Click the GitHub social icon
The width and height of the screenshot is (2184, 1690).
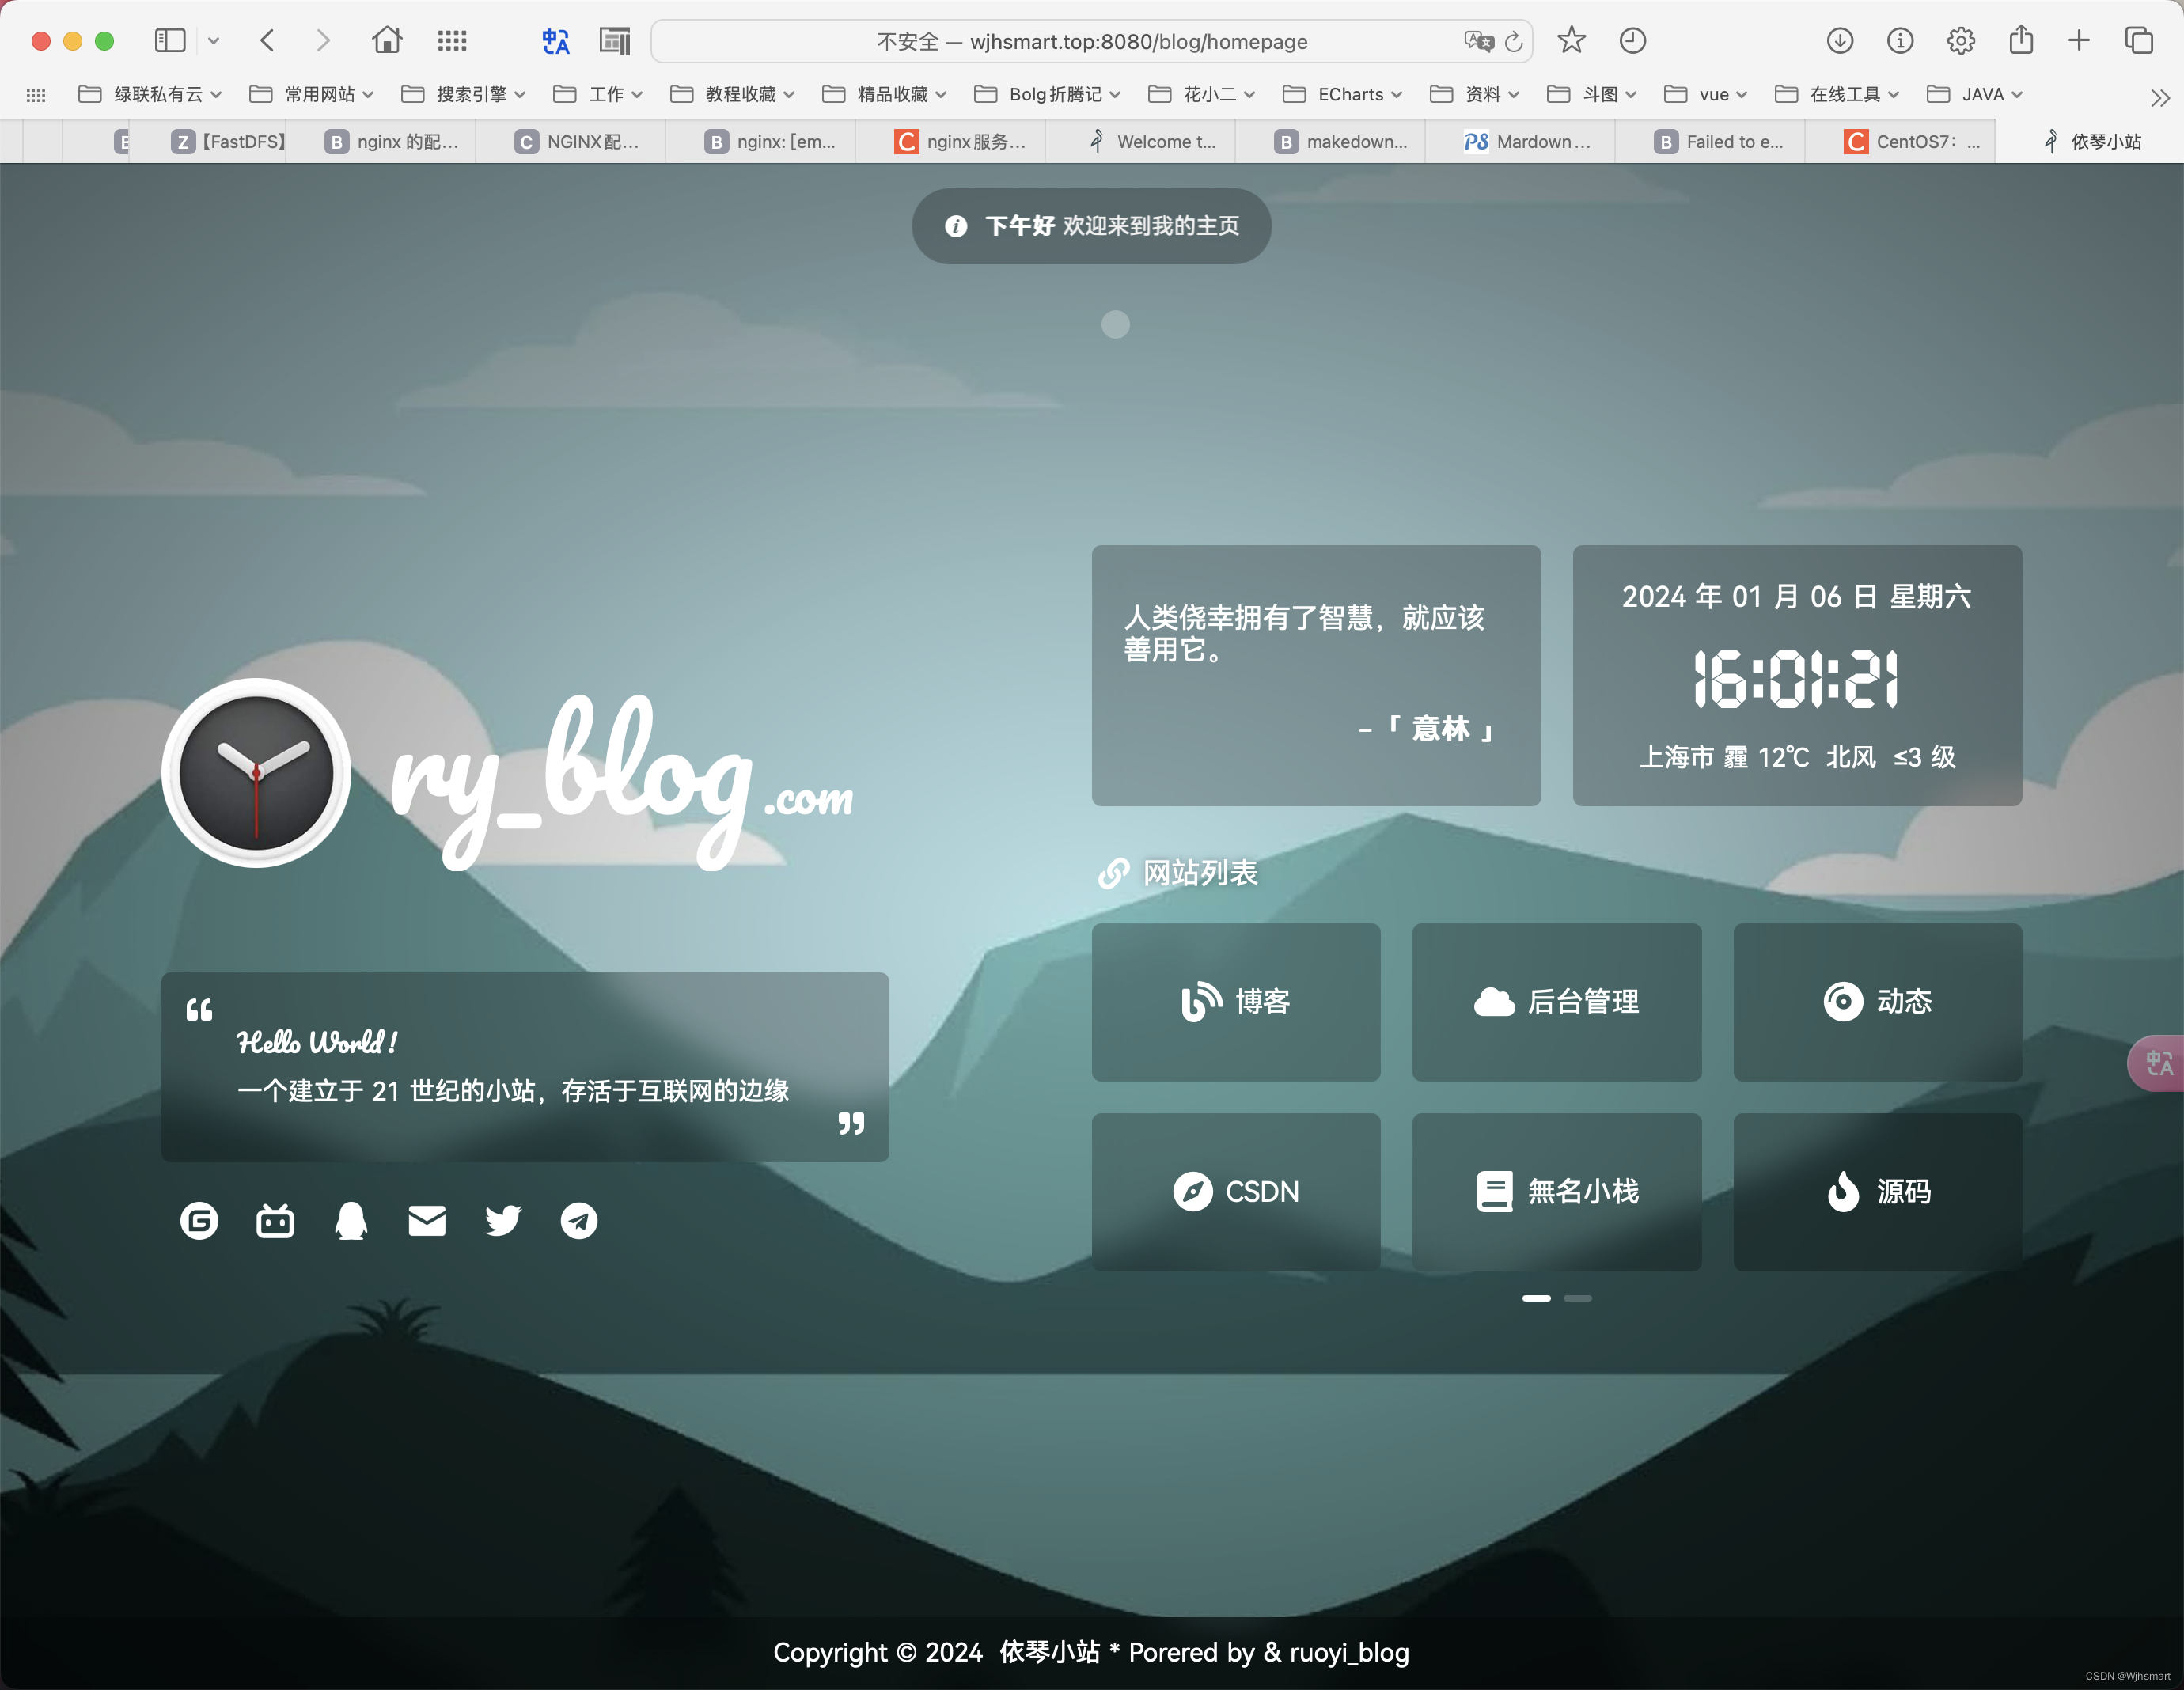199,1221
